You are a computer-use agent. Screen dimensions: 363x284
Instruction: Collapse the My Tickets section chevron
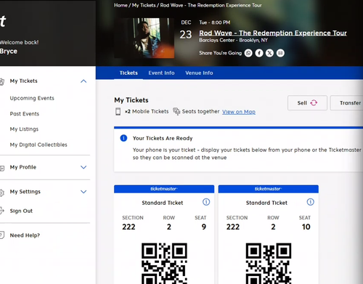pos(83,81)
